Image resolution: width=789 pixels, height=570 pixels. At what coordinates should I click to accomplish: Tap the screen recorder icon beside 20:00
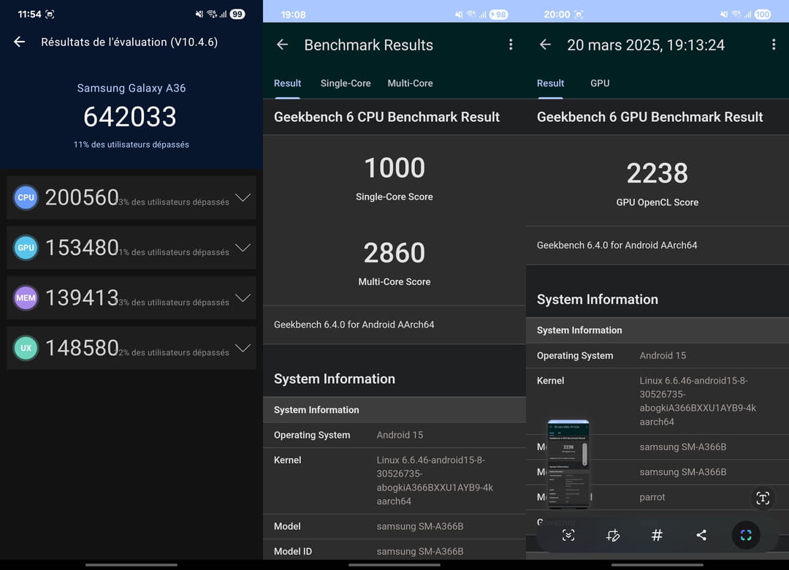(x=579, y=15)
